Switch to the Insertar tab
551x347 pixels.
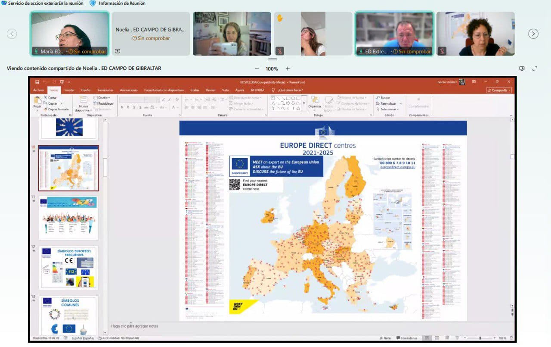pos(69,90)
